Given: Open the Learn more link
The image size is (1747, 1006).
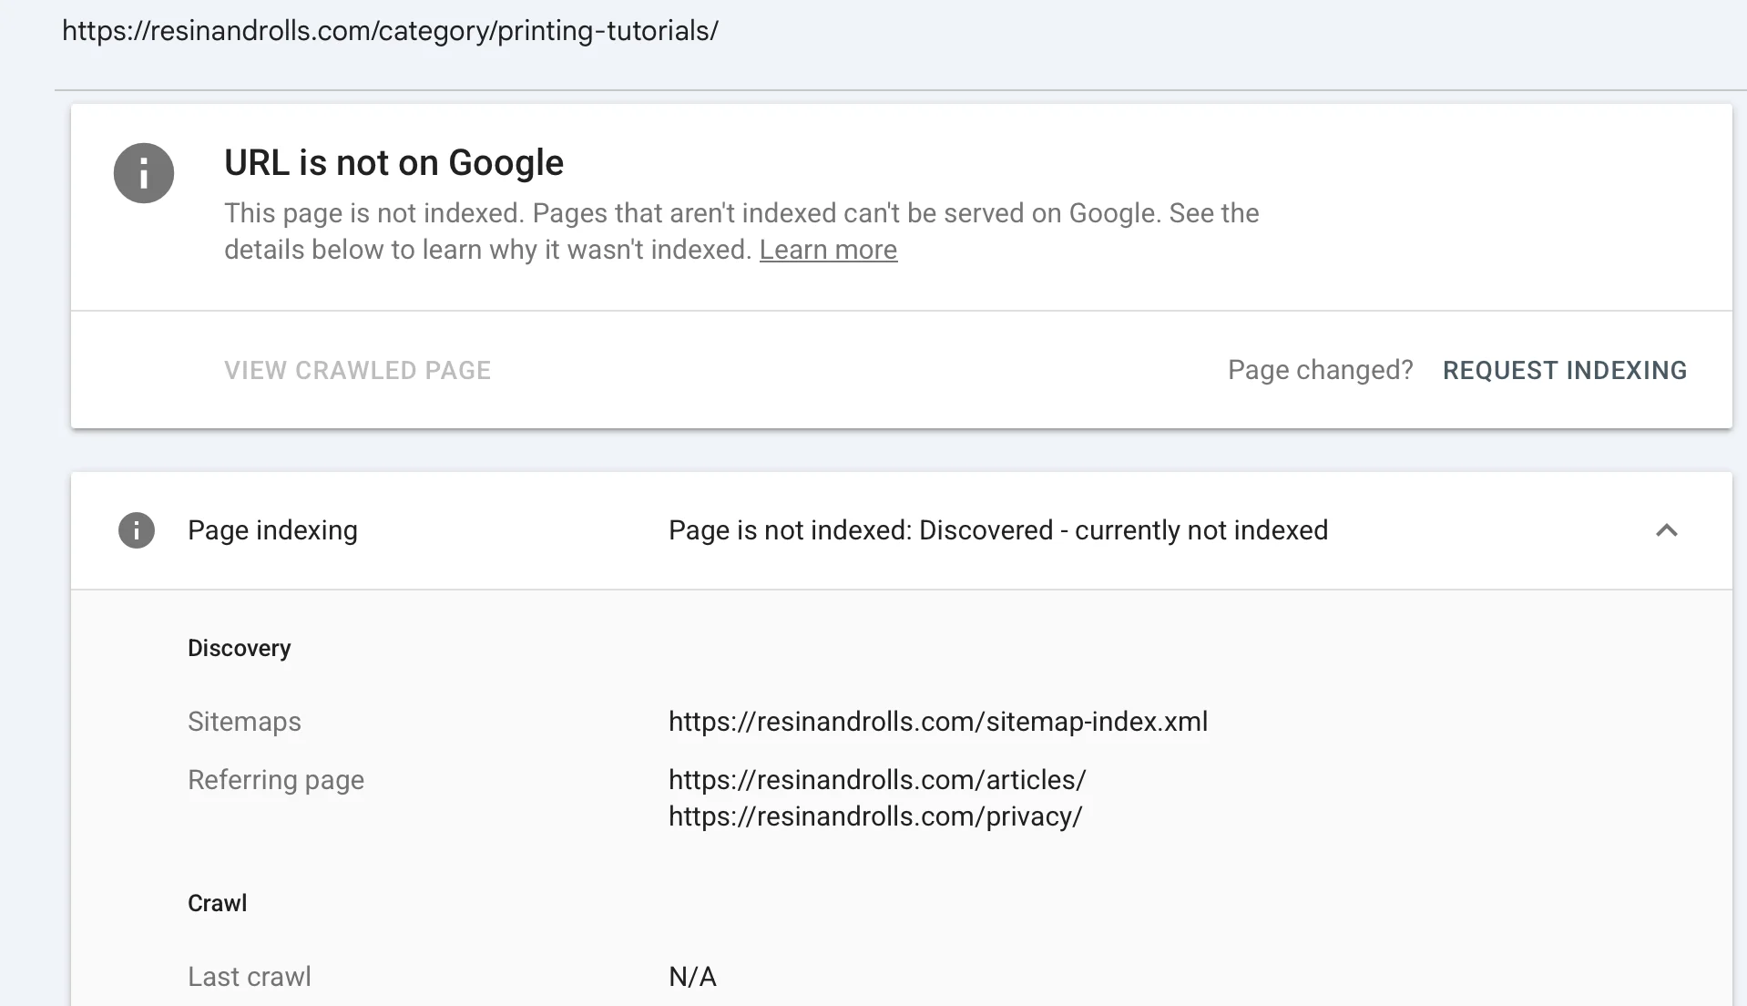Looking at the screenshot, I should [x=828, y=250].
